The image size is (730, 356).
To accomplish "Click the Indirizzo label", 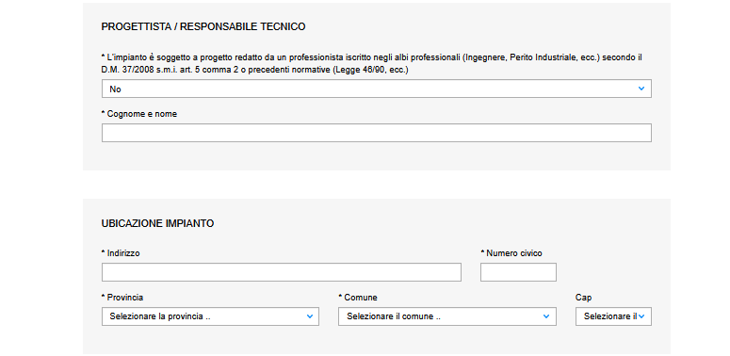I will [x=121, y=253].
